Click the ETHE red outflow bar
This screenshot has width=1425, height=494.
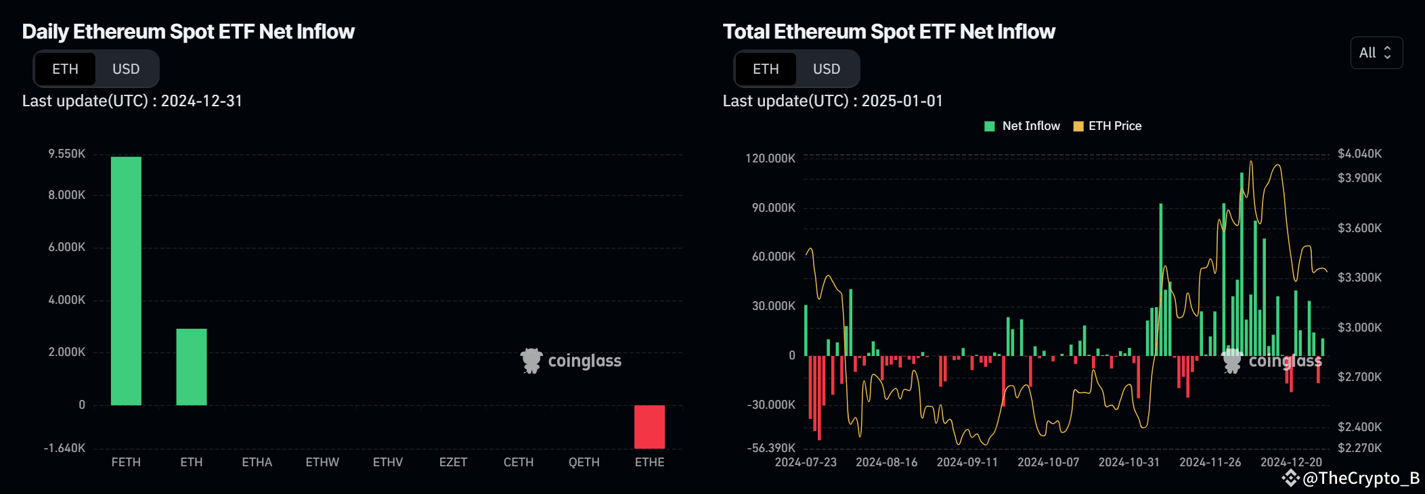tap(649, 428)
